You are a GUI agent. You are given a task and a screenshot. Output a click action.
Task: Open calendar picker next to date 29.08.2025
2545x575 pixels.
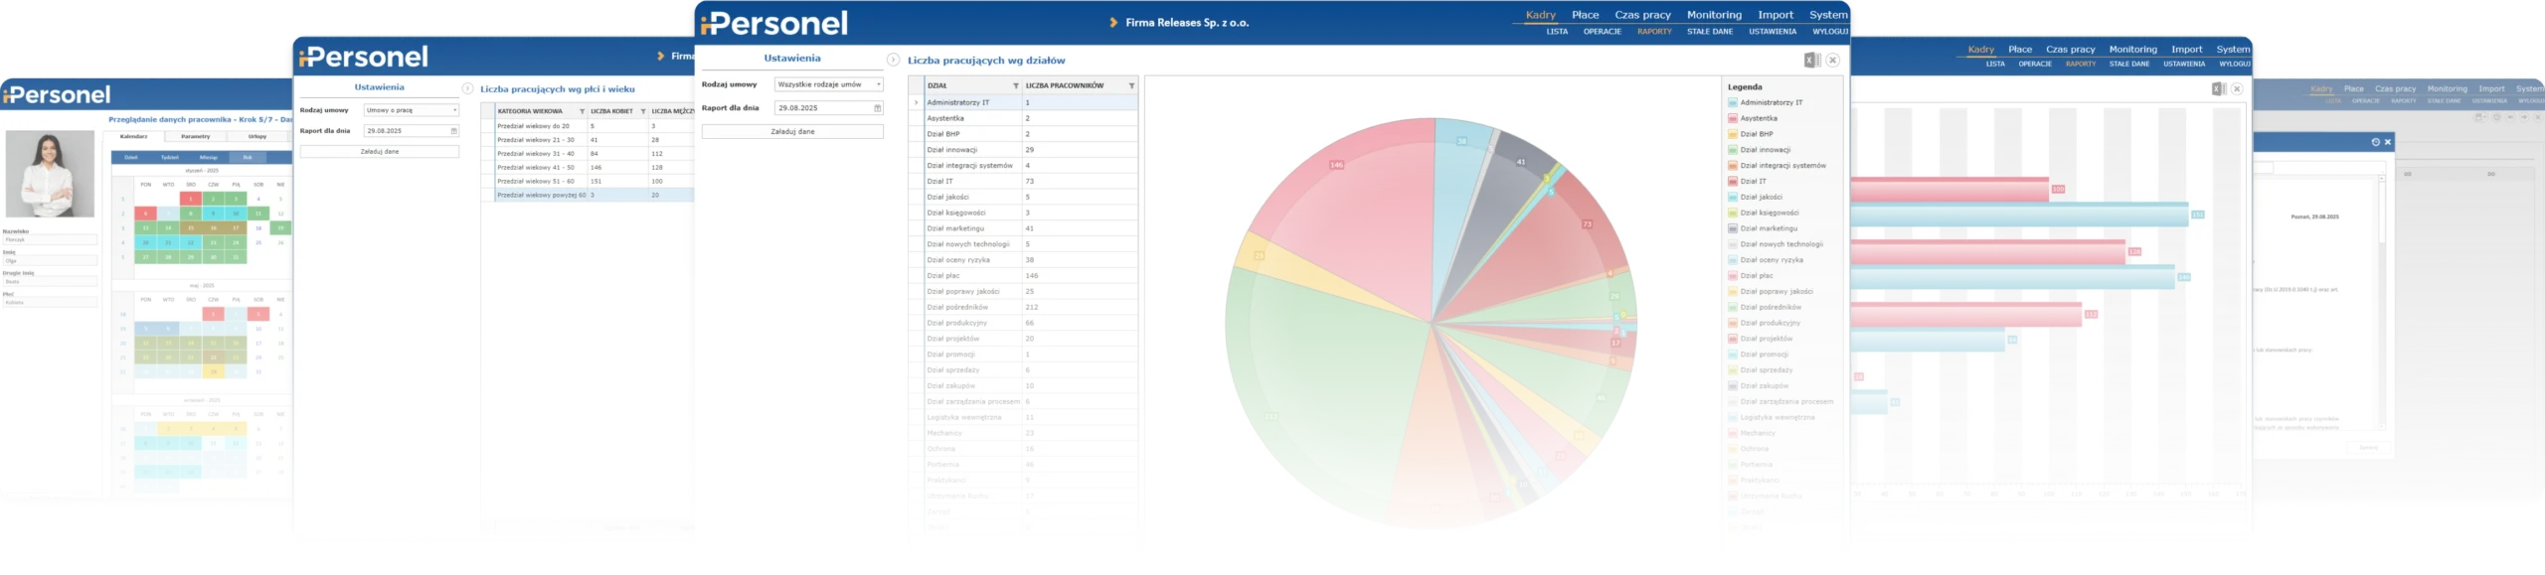coord(877,108)
